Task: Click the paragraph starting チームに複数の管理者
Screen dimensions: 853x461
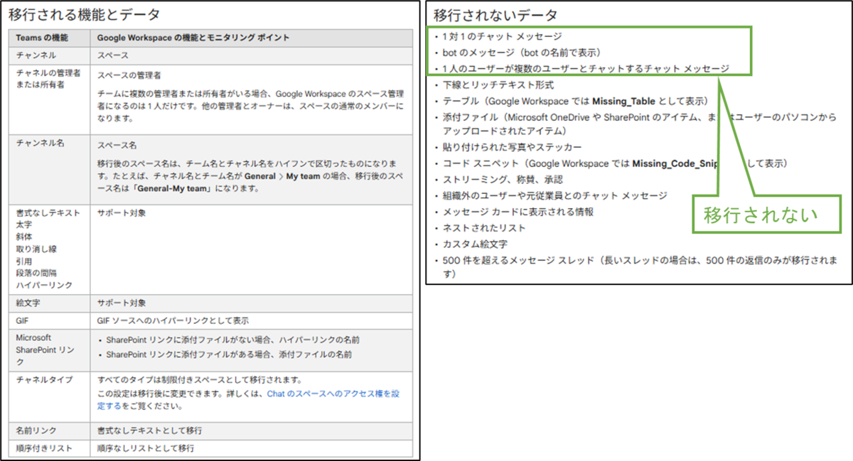Action: [250, 106]
